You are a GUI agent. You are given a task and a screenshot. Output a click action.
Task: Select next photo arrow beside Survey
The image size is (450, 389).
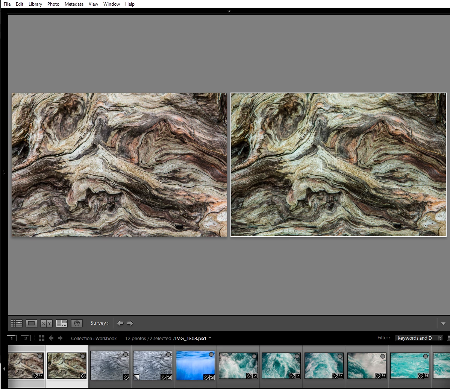pos(130,323)
